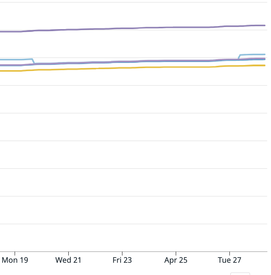Select the topmost purple series line
The height and width of the screenshot is (275, 271).
click(127, 28)
